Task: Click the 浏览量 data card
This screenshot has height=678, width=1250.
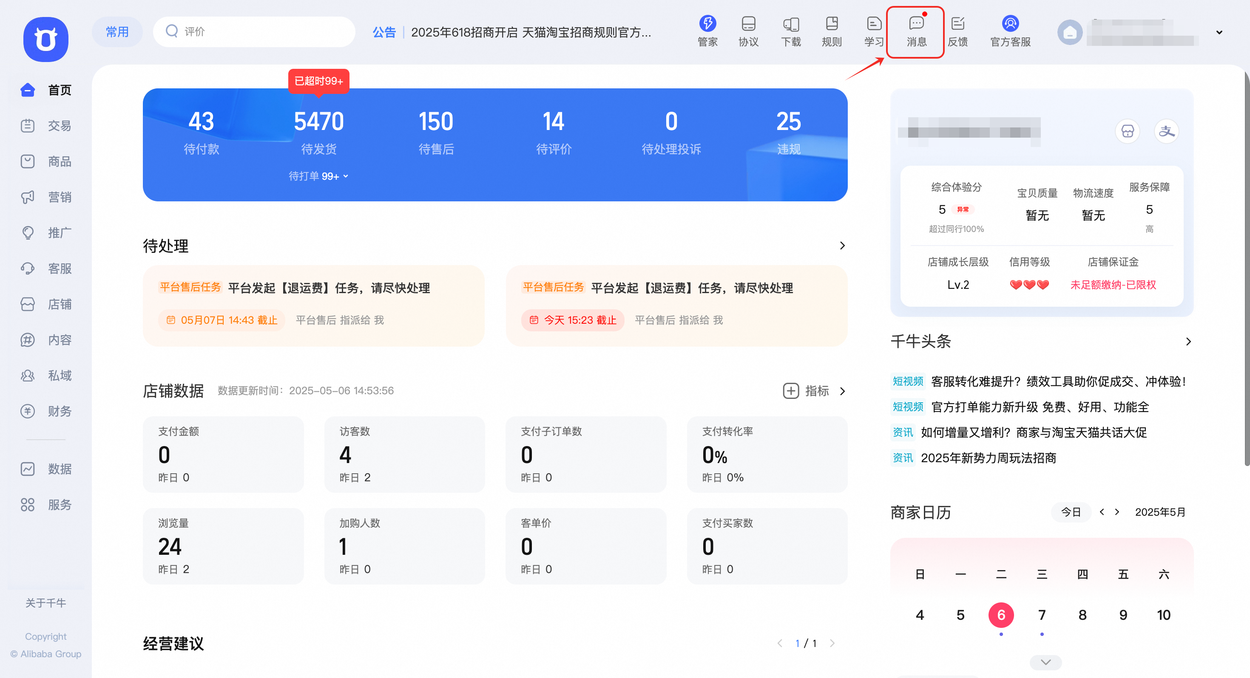Action: click(x=223, y=546)
